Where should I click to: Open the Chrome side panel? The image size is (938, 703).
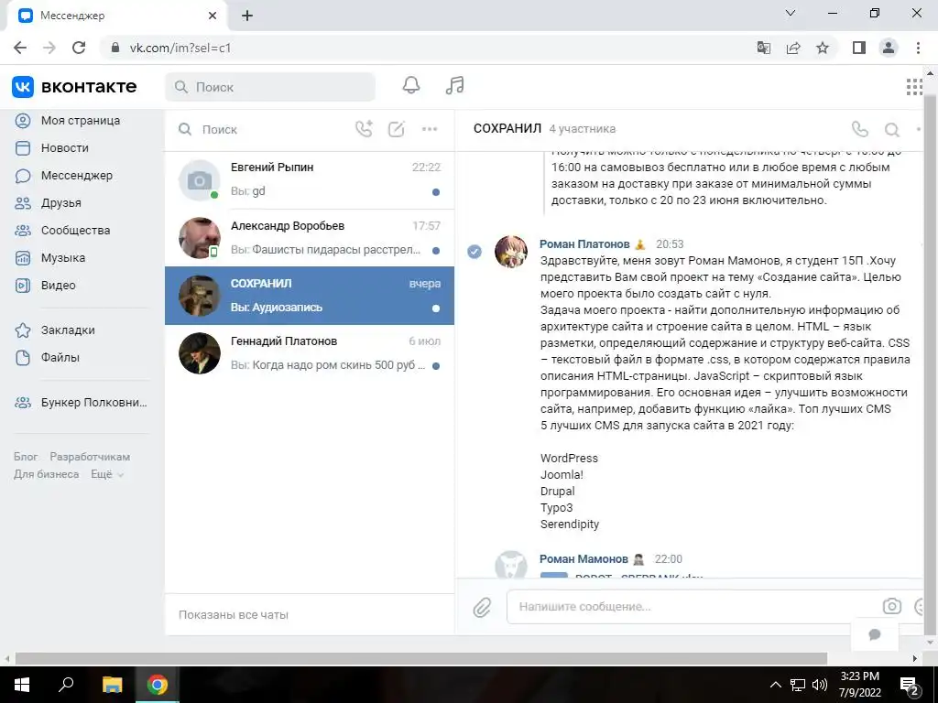[859, 48]
